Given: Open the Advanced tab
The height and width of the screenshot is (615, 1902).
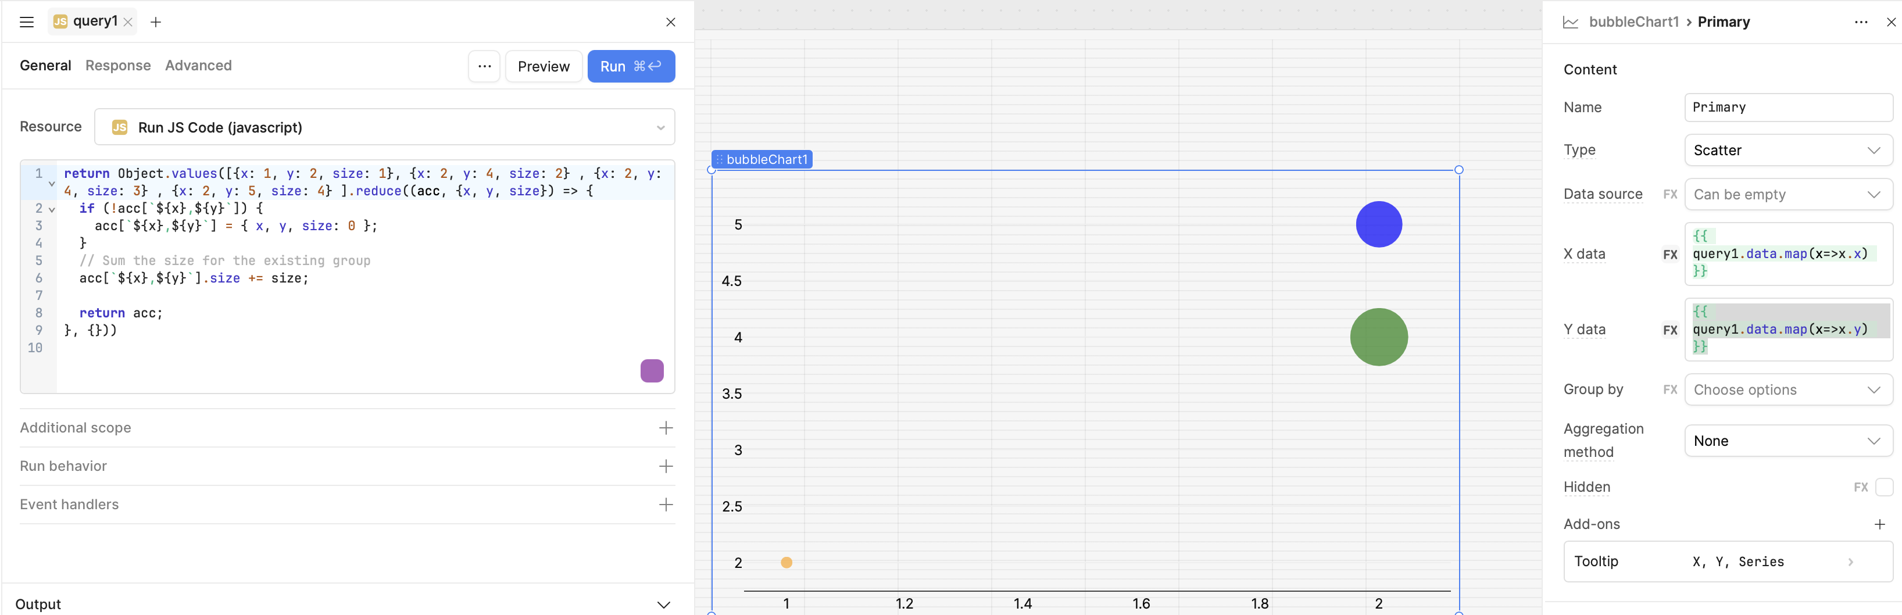Looking at the screenshot, I should click(199, 66).
